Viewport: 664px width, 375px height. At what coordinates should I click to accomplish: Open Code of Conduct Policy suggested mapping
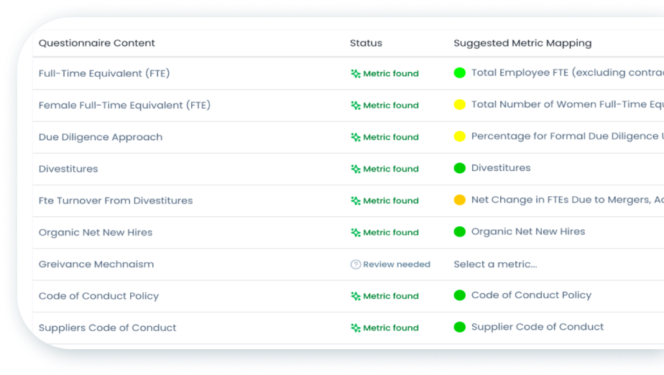[531, 295]
